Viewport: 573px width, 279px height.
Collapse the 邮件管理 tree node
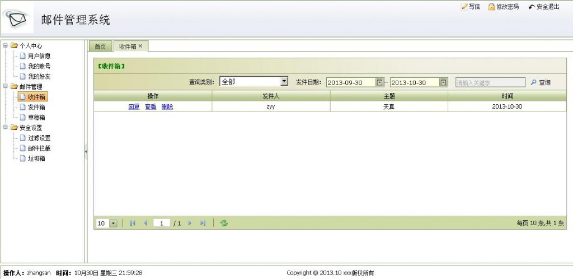pyautogui.click(x=6, y=87)
